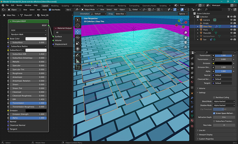Image resolution: width=238 pixels, height=144 pixels.
Task: Open the Object Mode dropdown in viewport
Action: click(89, 10)
